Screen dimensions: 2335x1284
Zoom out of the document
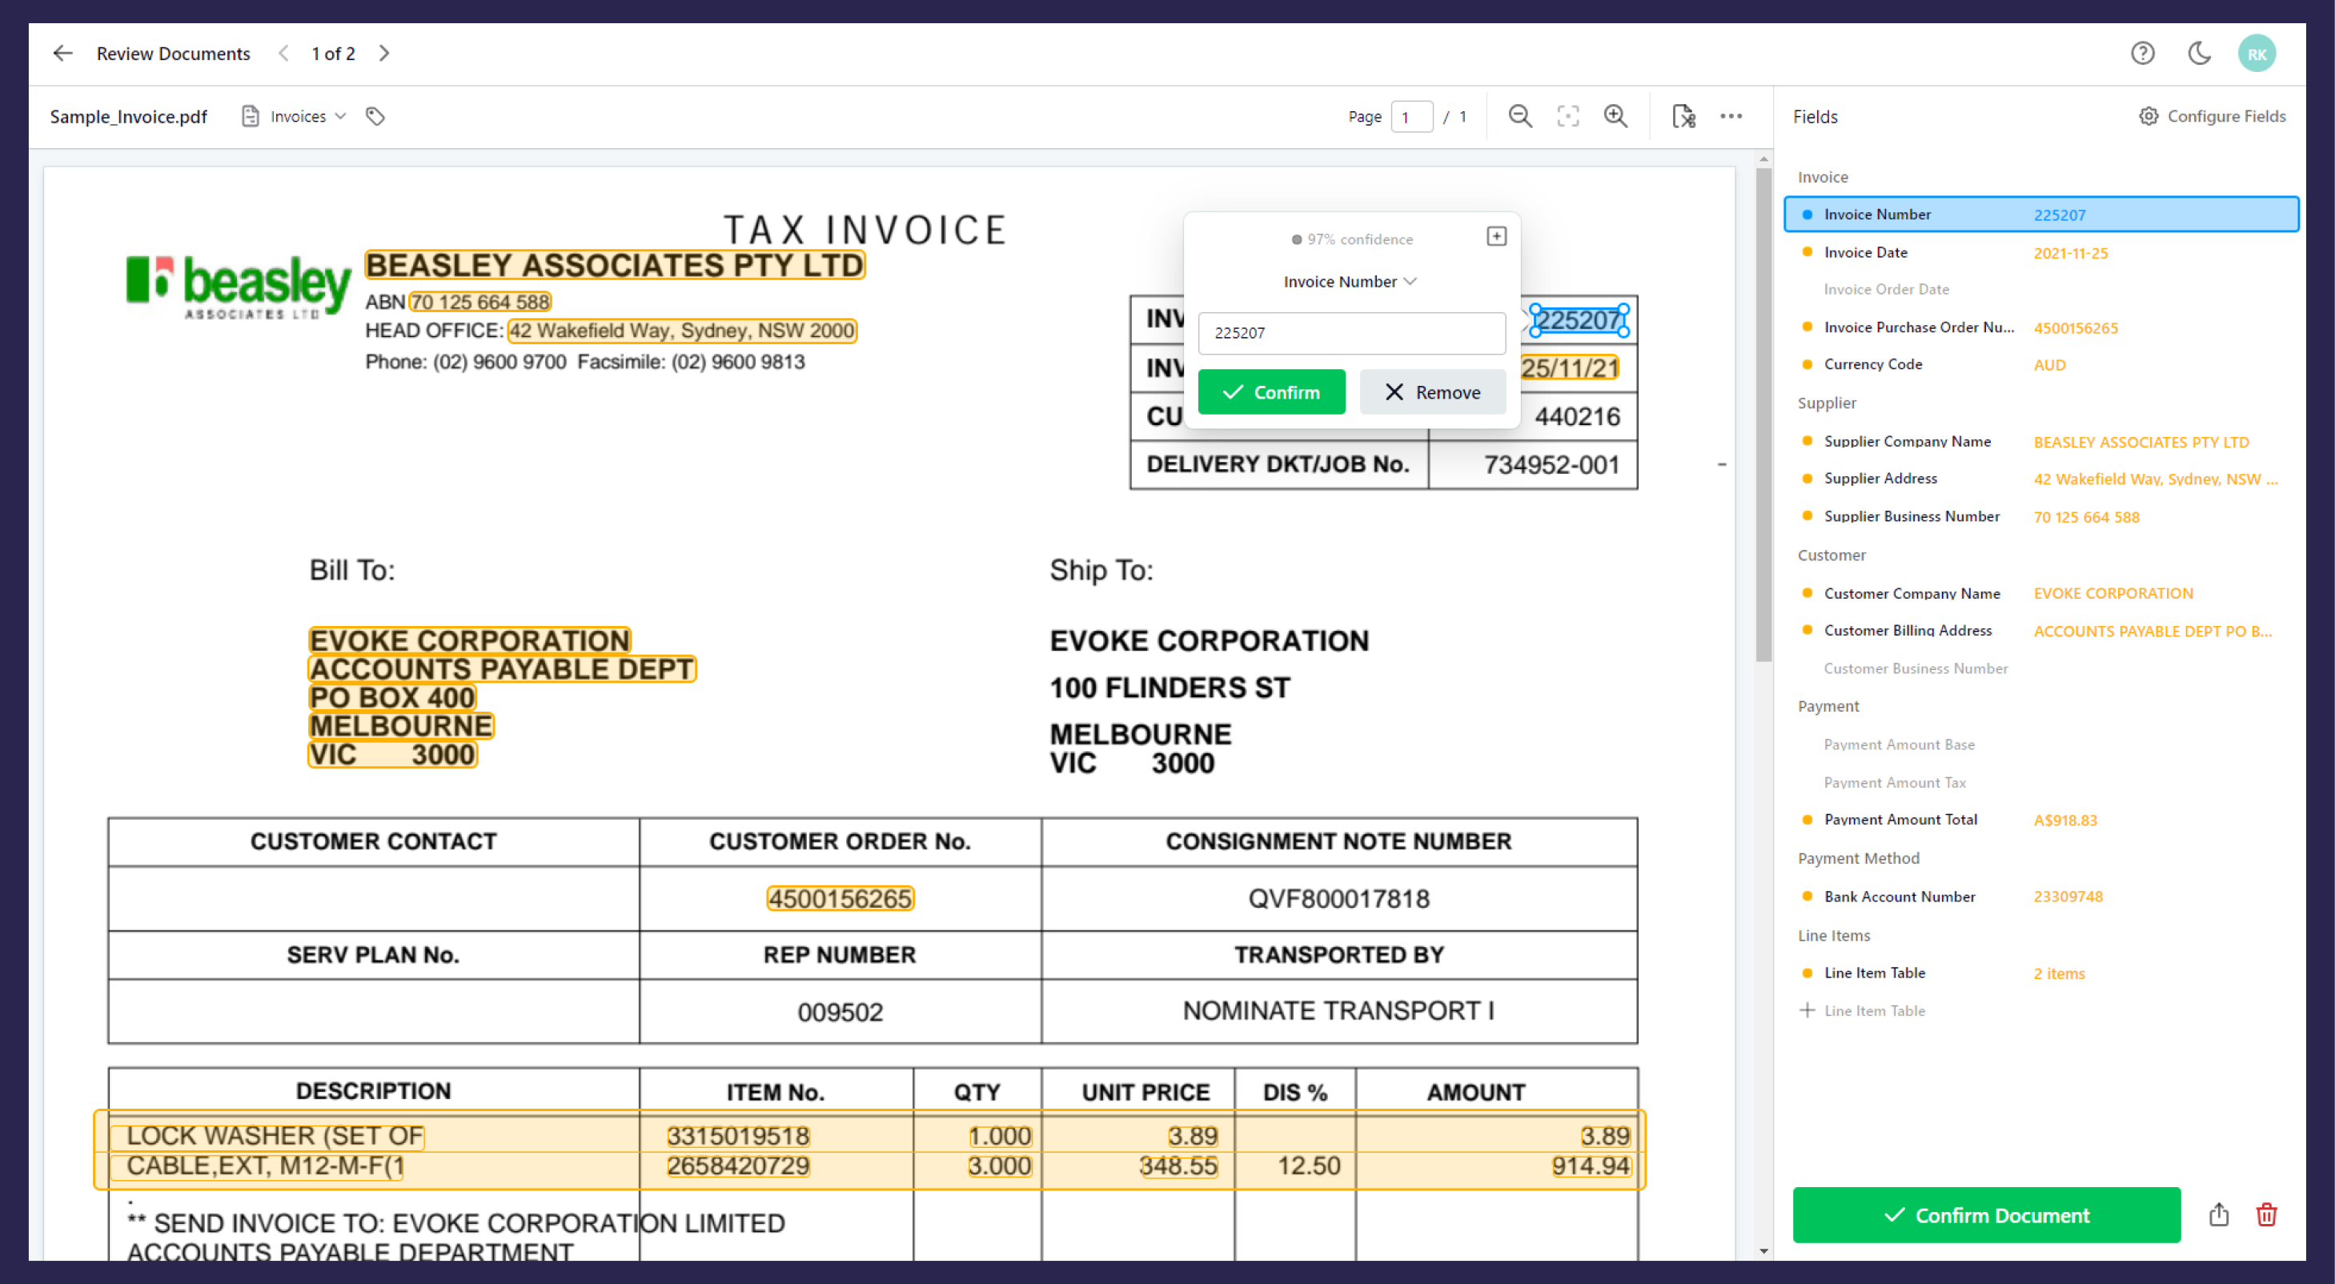(x=1521, y=116)
